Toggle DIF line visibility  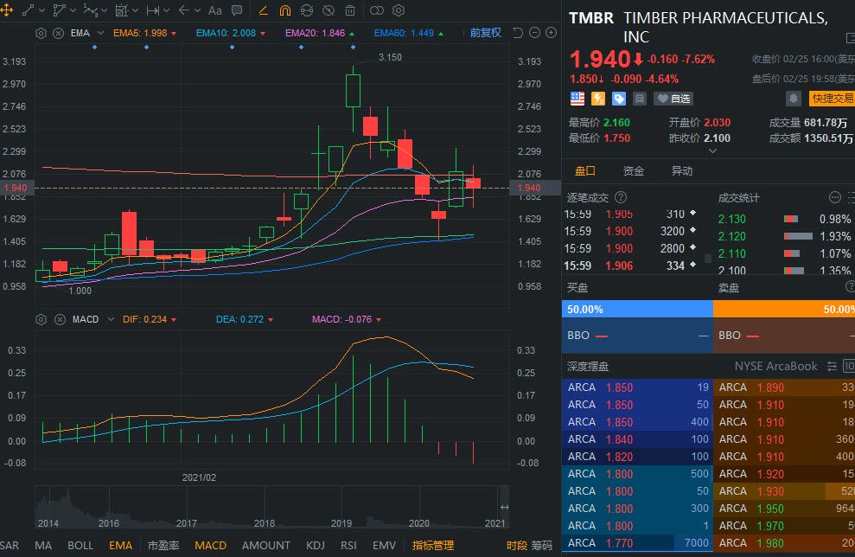pyautogui.click(x=150, y=320)
